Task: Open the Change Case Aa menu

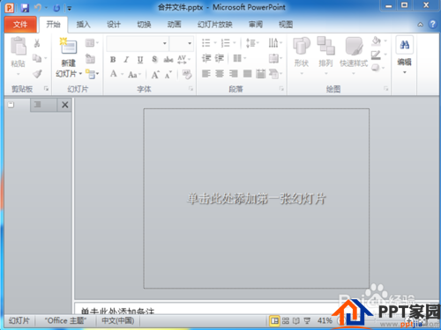Action: pyautogui.click(x=134, y=75)
